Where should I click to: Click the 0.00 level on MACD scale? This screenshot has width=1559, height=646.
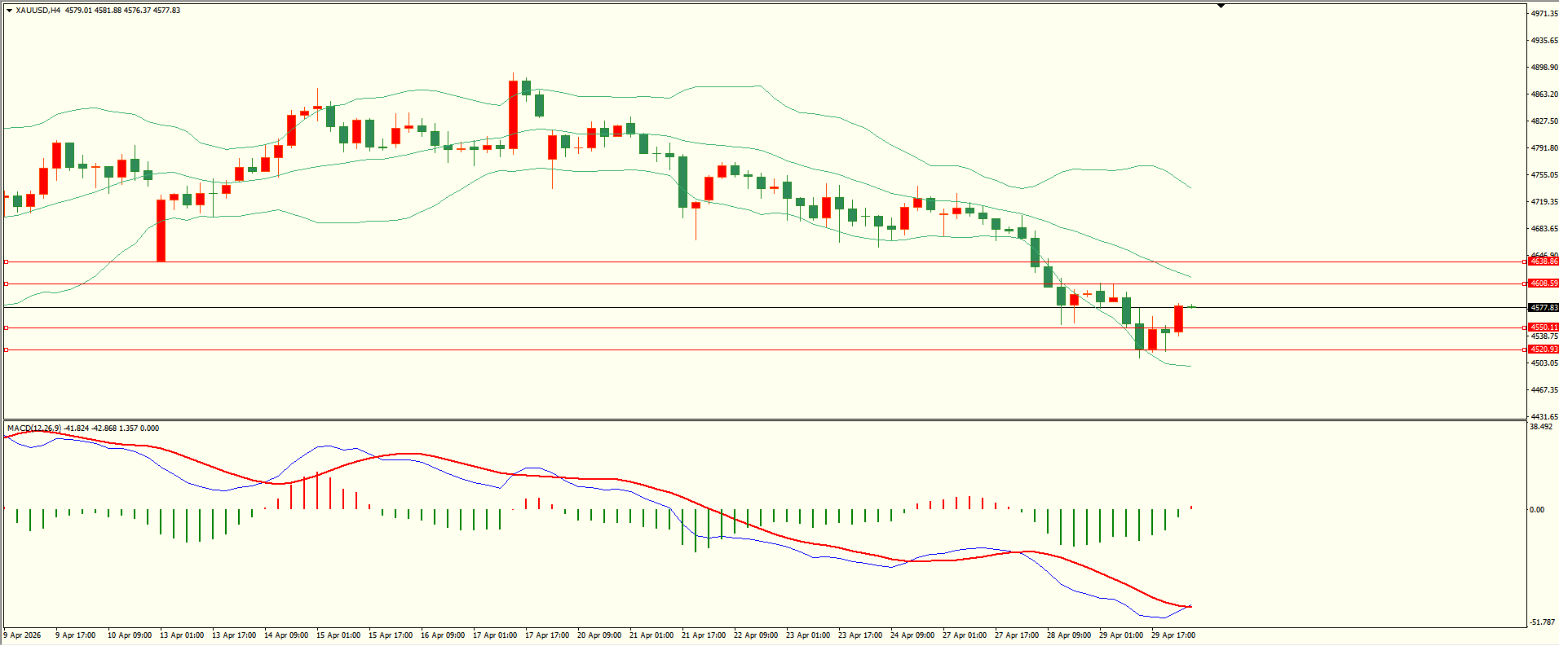click(1536, 510)
